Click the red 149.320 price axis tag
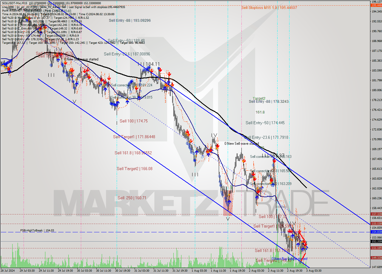The height and width of the screenshot is (274, 382). pos(376,258)
